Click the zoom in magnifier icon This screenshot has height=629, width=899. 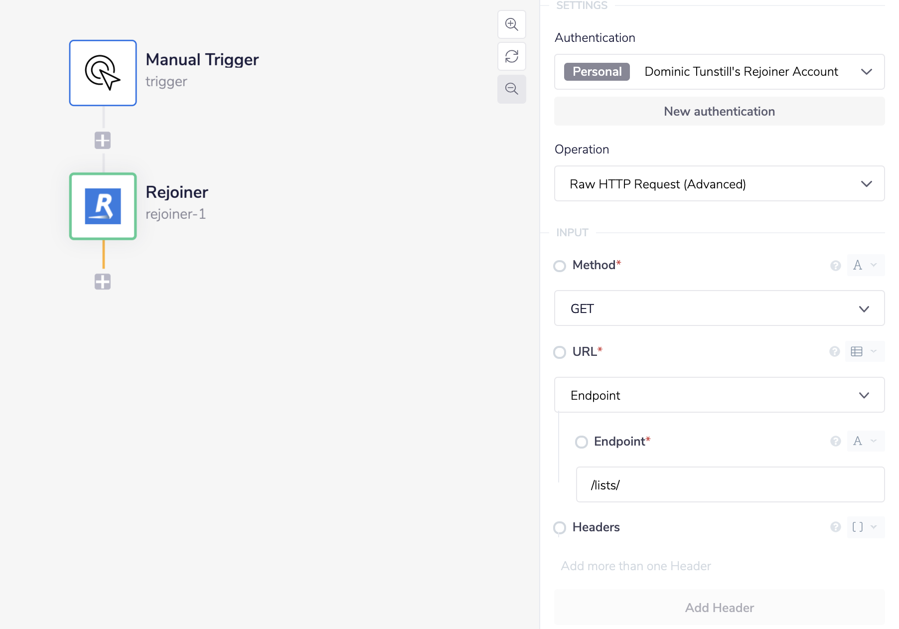(x=511, y=24)
